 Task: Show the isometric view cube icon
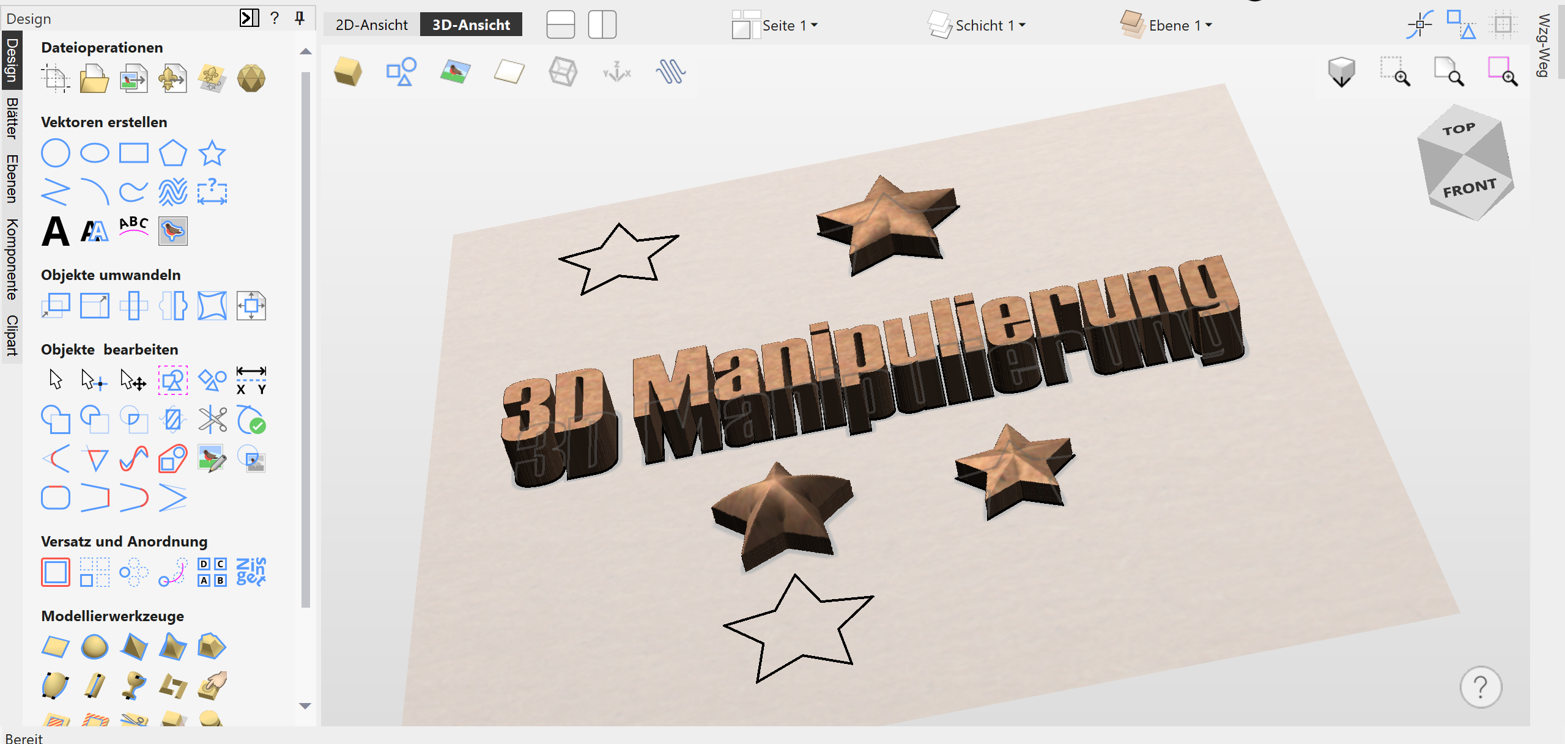(1342, 72)
